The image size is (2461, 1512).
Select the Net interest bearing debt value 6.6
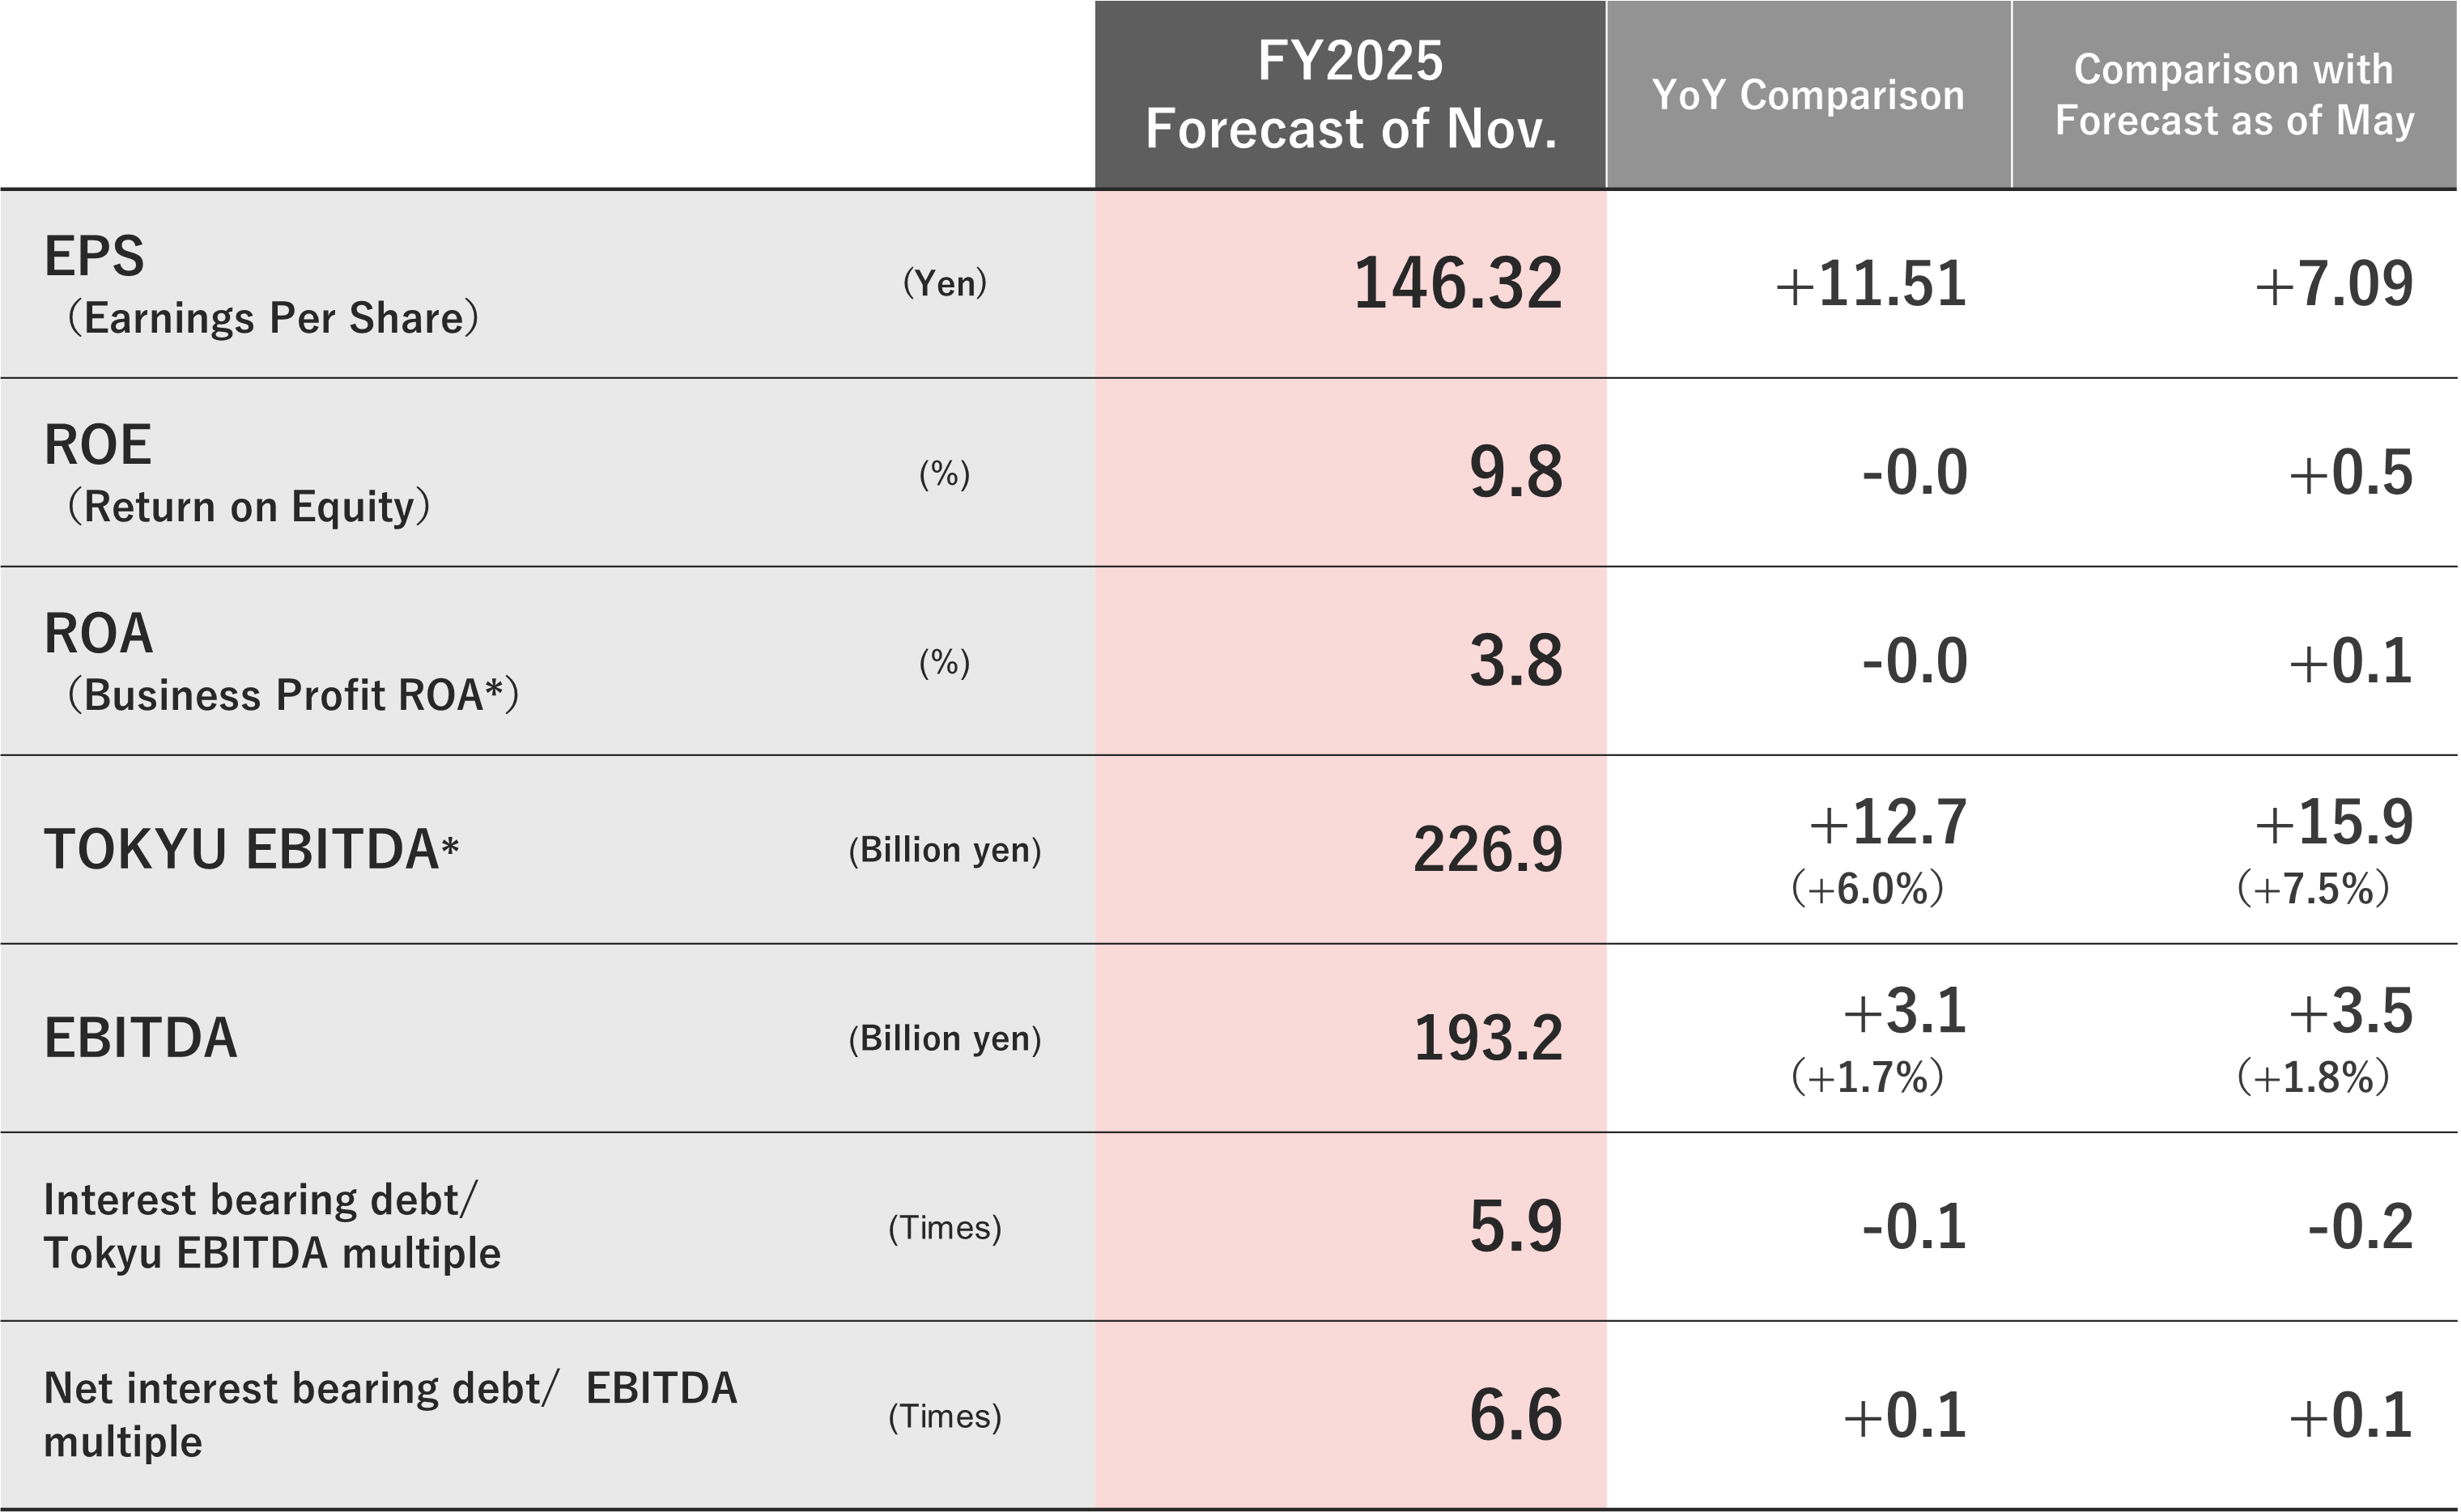pos(1515,1416)
